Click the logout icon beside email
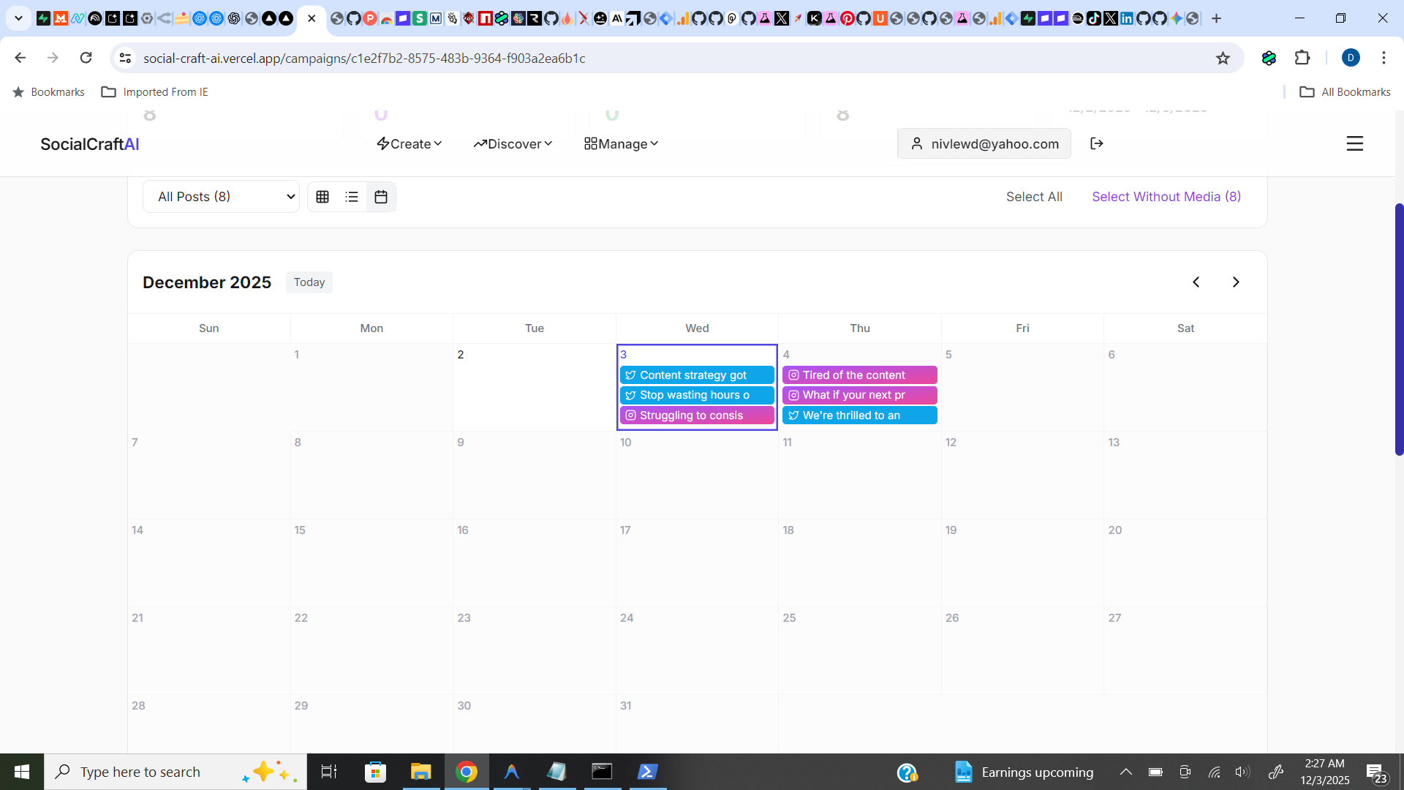The height and width of the screenshot is (790, 1404). coord(1096,143)
